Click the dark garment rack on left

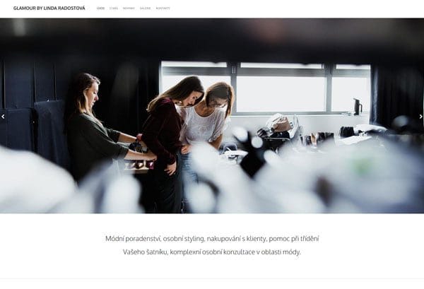click(x=33, y=130)
